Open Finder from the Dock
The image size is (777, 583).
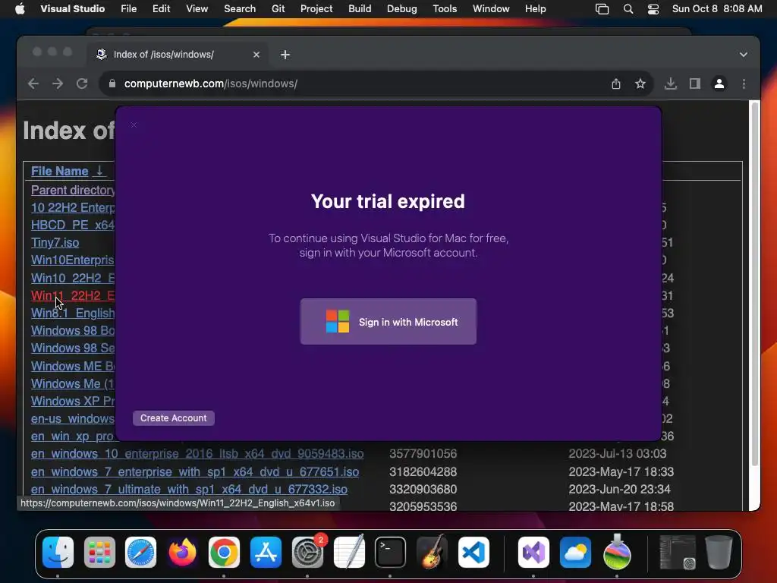58,552
